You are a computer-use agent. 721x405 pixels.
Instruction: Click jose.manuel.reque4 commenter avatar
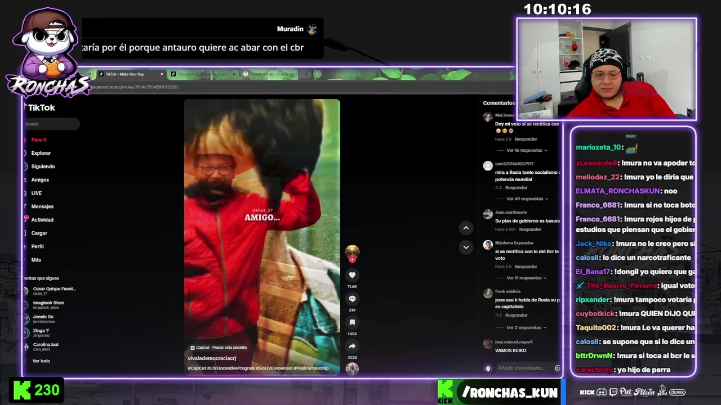click(x=488, y=344)
